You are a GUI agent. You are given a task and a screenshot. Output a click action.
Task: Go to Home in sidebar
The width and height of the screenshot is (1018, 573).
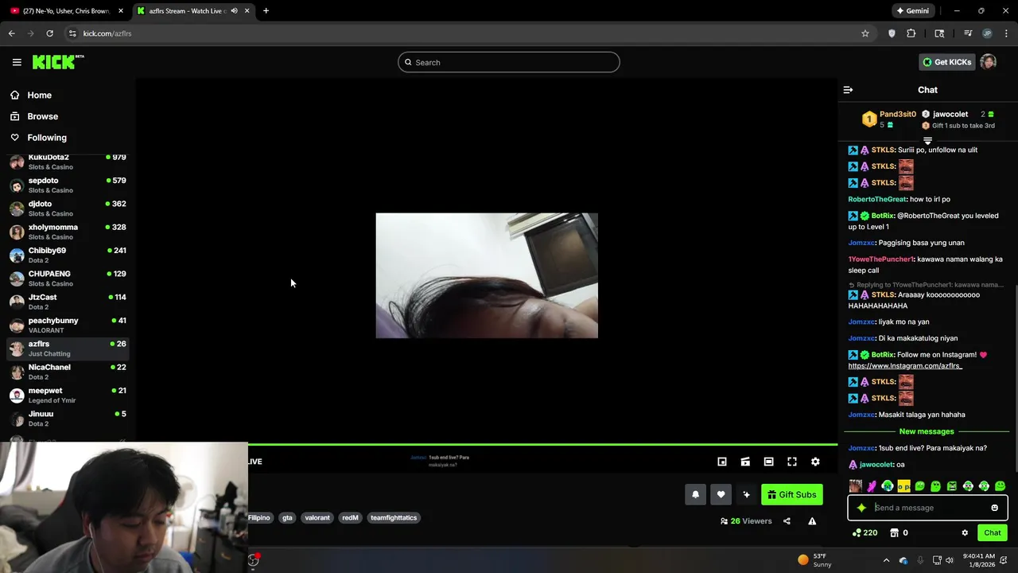tap(39, 95)
